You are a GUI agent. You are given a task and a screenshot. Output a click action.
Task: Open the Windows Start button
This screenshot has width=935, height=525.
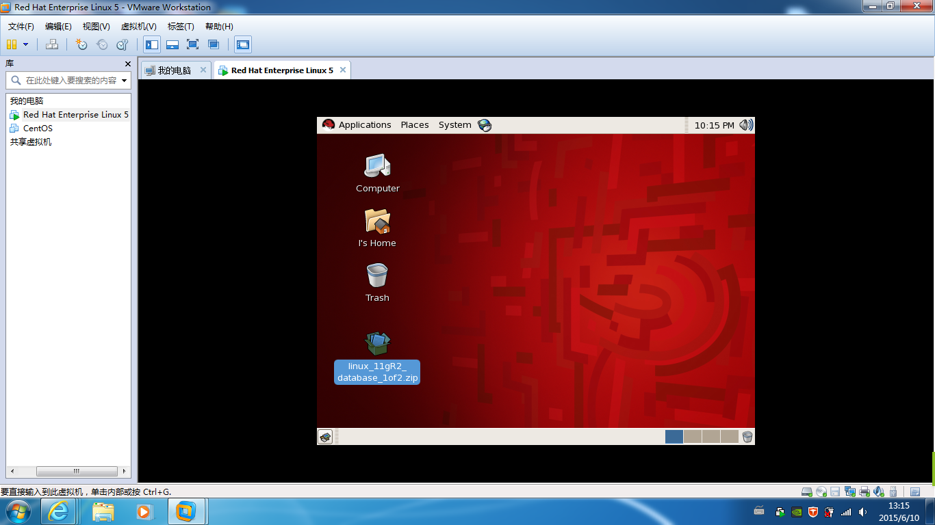(17, 511)
